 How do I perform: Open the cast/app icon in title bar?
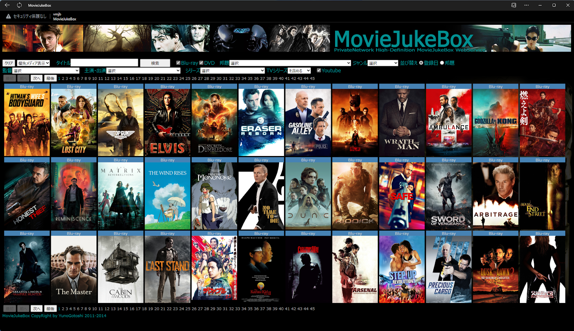[514, 5]
